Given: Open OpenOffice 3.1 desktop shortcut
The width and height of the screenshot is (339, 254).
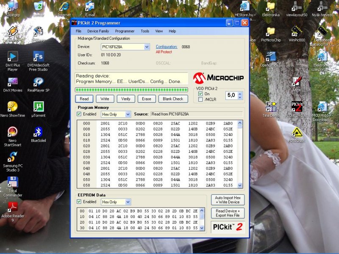Looking at the screenshot, I should point(271,61).
